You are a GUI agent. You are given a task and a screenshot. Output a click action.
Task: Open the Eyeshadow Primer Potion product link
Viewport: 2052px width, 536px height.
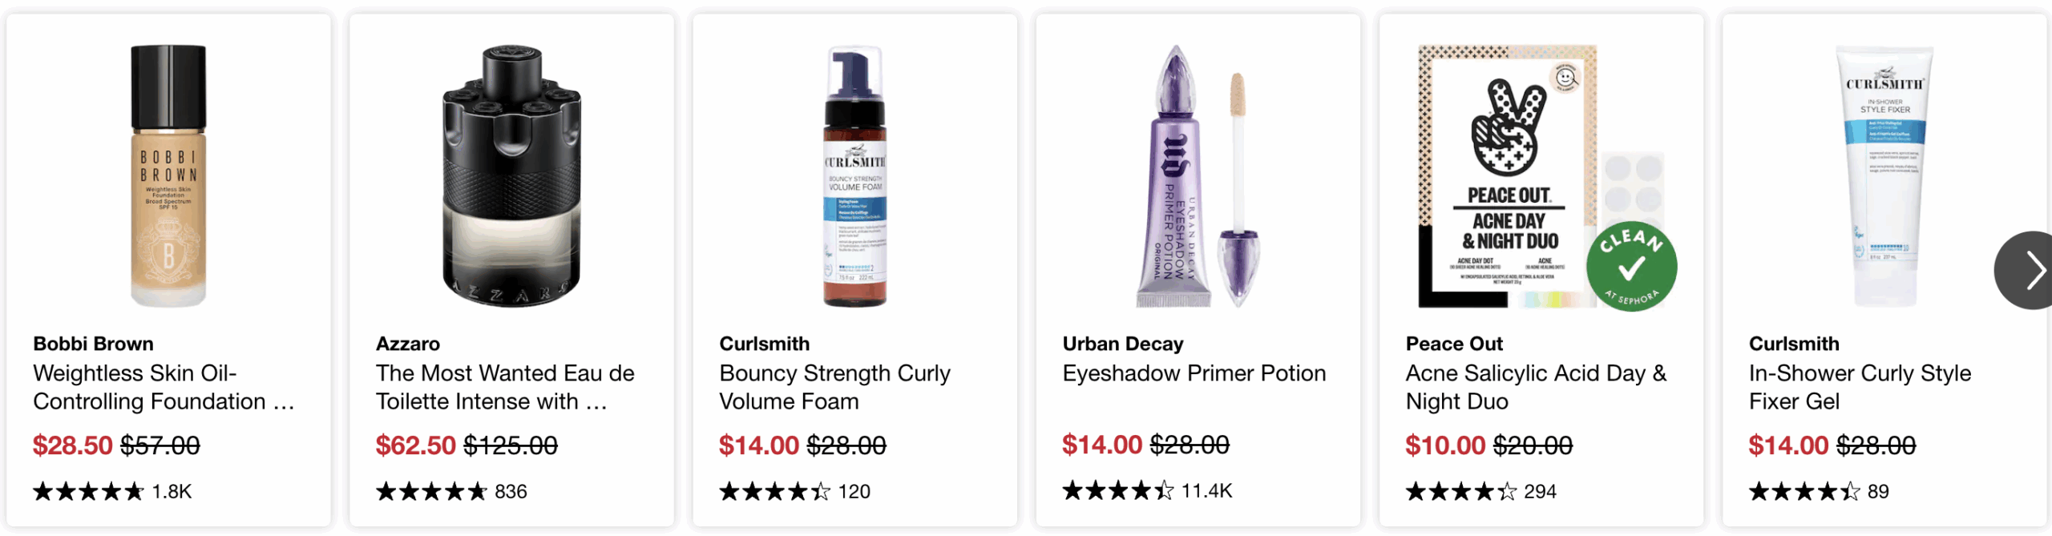(1194, 373)
